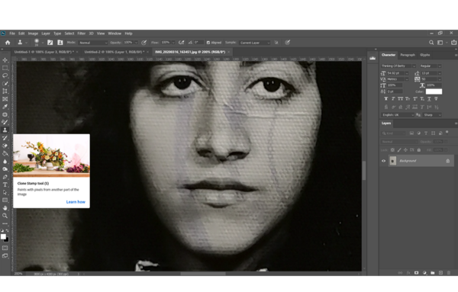This screenshot has height=292, width=458.
Task: Hide the Background layer with eye icon
Action: [x=383, y=161]
